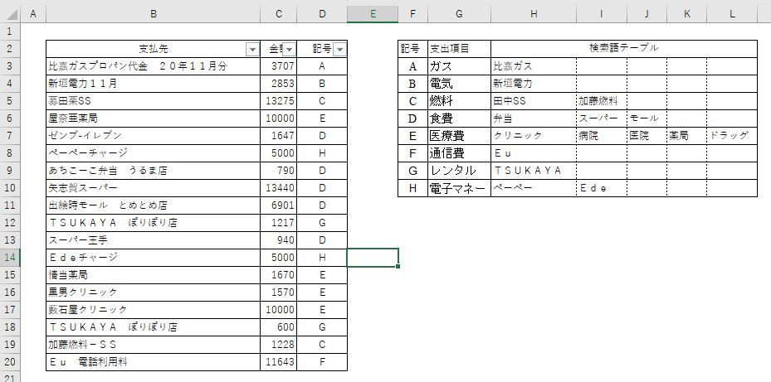Viewport: 771px width, 382px height.
Task: Select the ドラッグ keyword cell
Action: [x=731, y=136]
